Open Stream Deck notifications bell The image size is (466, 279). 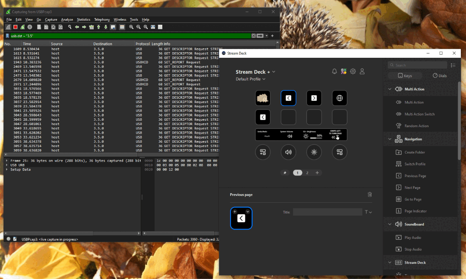tap(334, 72)
